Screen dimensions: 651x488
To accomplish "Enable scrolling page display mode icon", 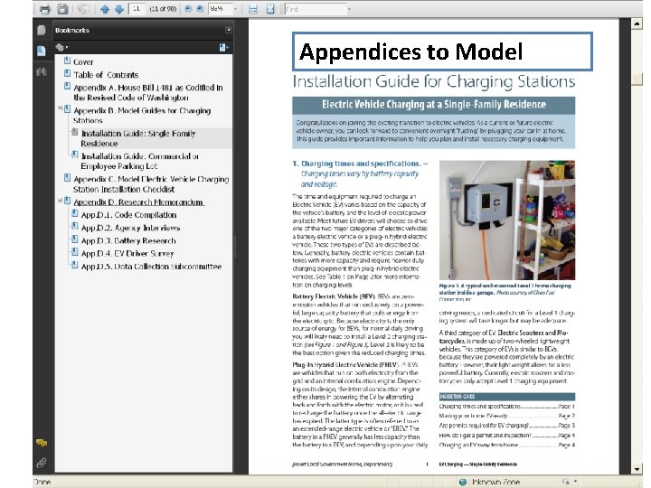I will [x=253, y=9].
